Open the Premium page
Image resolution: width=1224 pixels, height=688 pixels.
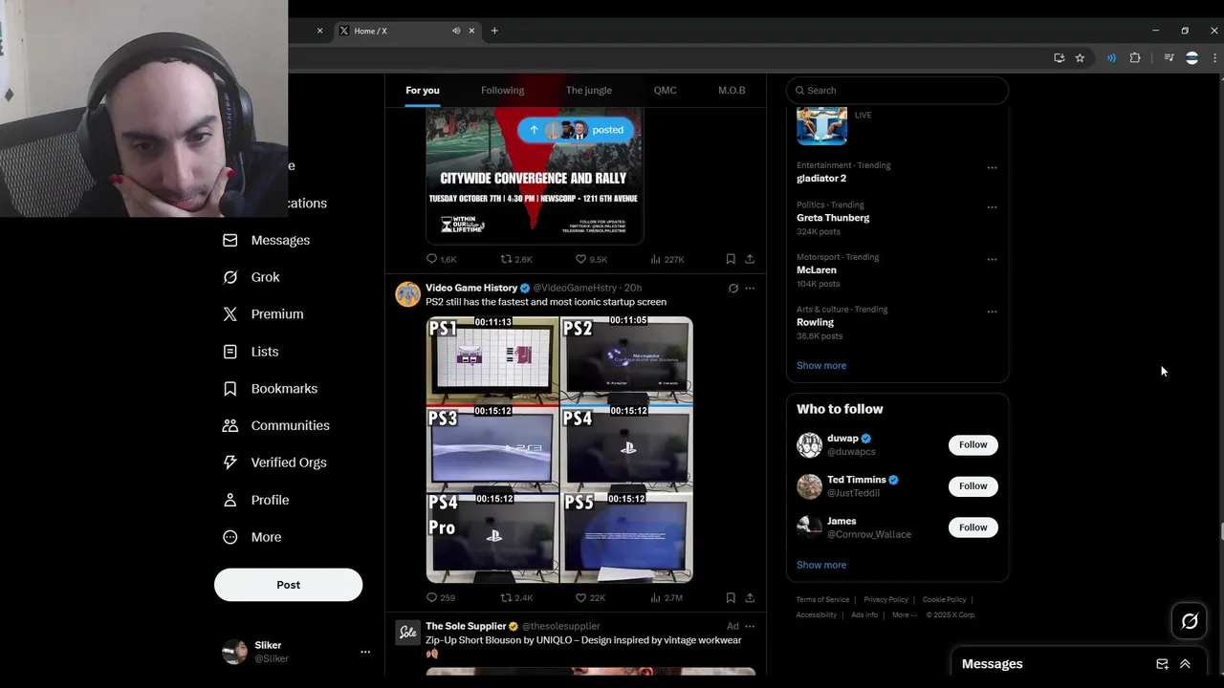click(263, 314)
